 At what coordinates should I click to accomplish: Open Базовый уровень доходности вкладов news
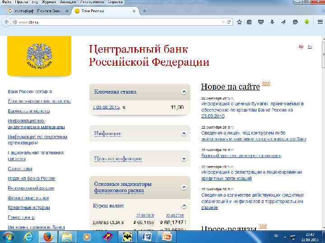241,155
